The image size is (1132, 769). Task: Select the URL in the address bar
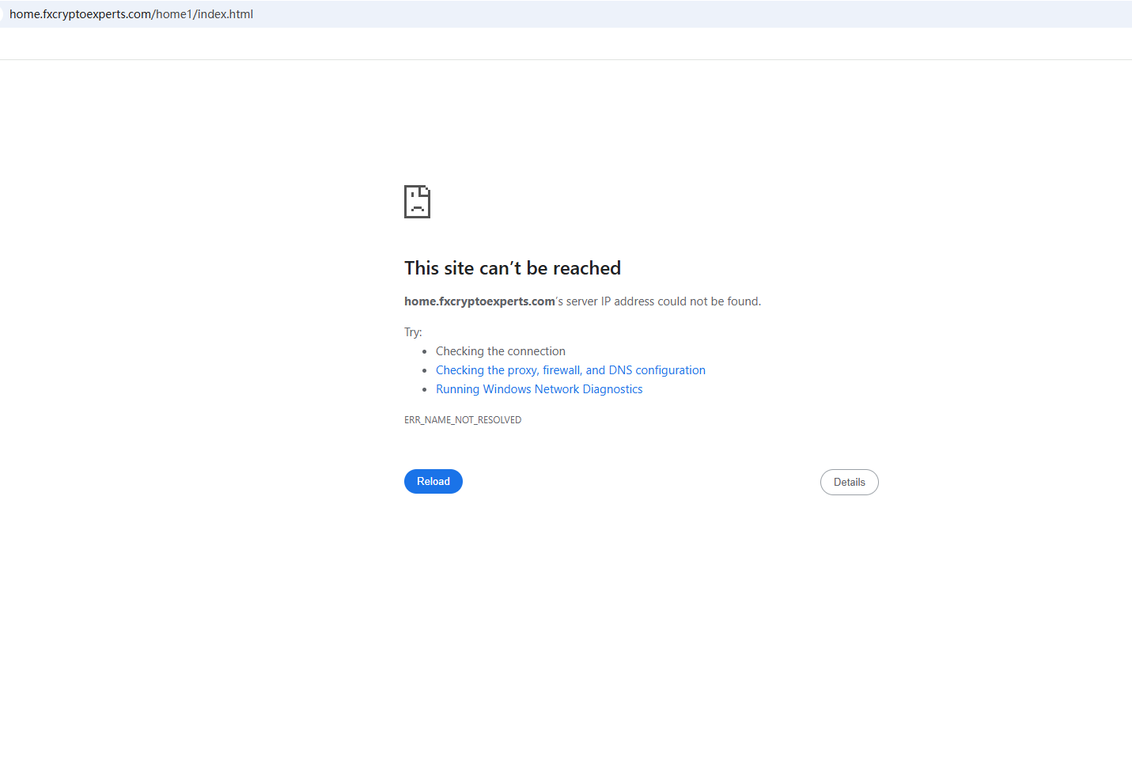pyautogui.click(x=131, y=14)
